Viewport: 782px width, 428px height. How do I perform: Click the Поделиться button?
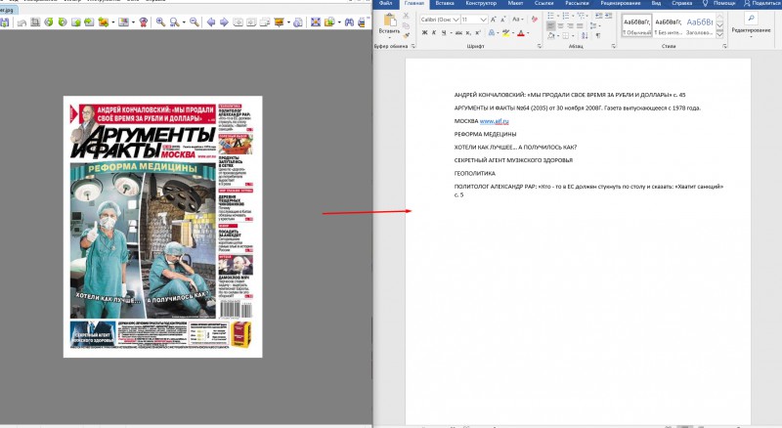(x=761, y=3)
